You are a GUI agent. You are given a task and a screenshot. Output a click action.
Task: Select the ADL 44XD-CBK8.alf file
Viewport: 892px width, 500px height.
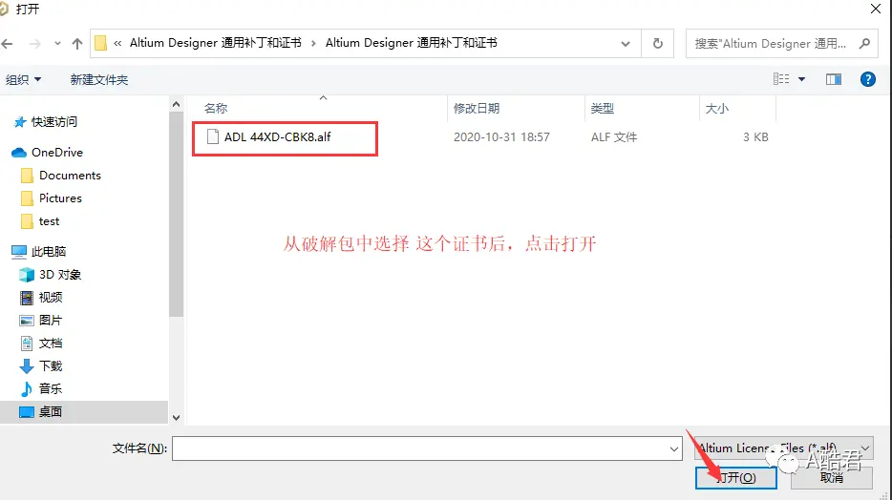pyautogui.click(x=277, y=137)
